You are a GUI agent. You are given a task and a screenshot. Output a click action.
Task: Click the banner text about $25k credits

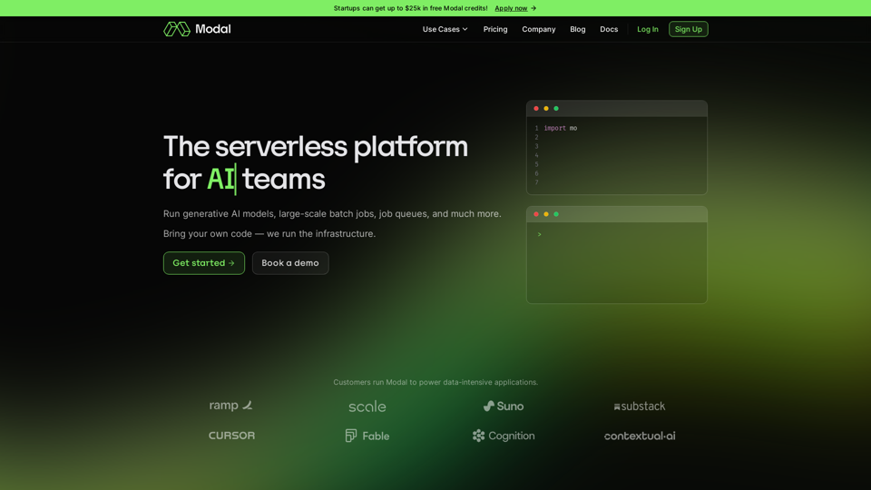[410, 8]
